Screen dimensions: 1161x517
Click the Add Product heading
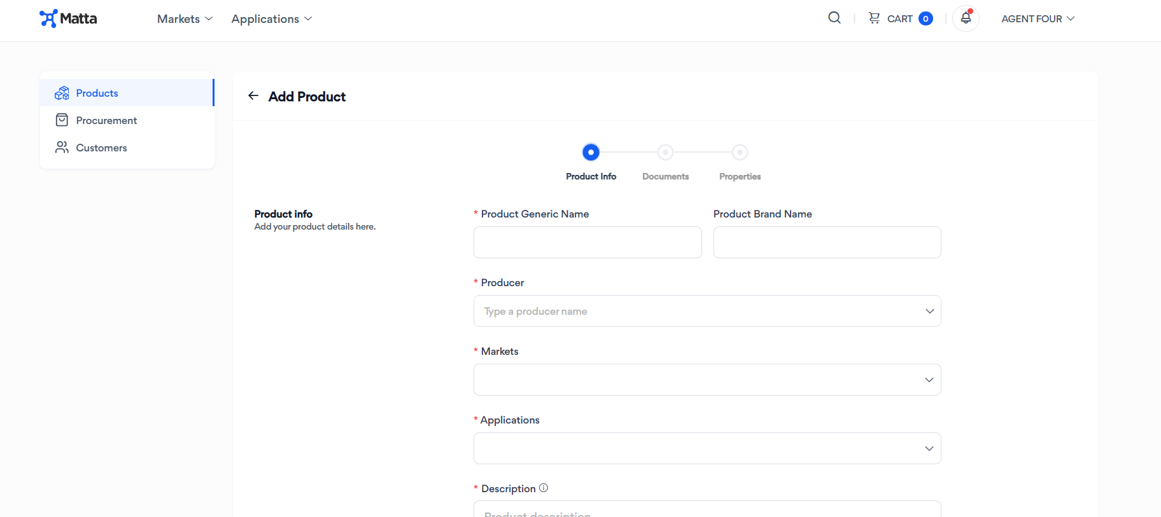[x=307, y=96]
